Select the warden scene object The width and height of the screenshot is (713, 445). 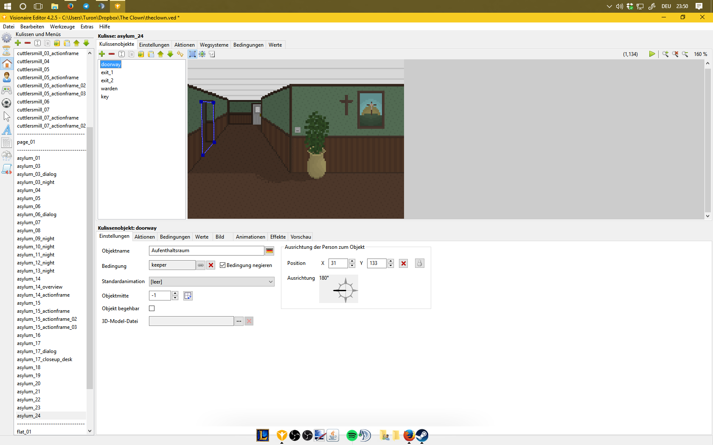[x=109, y=89]
